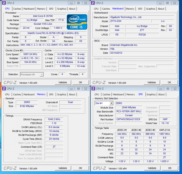Select SPD tab in Mainboard window
Screen dimensions: 182x174
[140, 9]
